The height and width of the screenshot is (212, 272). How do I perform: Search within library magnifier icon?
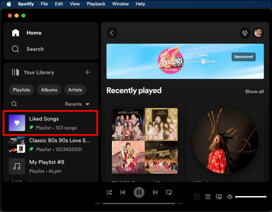coord(14,104)
